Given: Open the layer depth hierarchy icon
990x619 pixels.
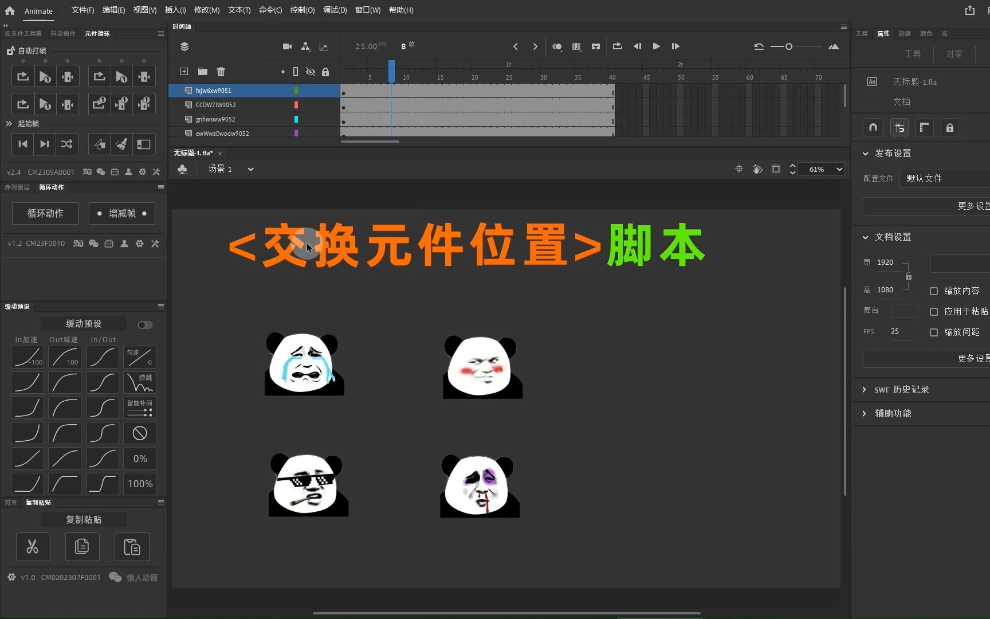Looking at the screenshot, I should click(x=306, y=46).
